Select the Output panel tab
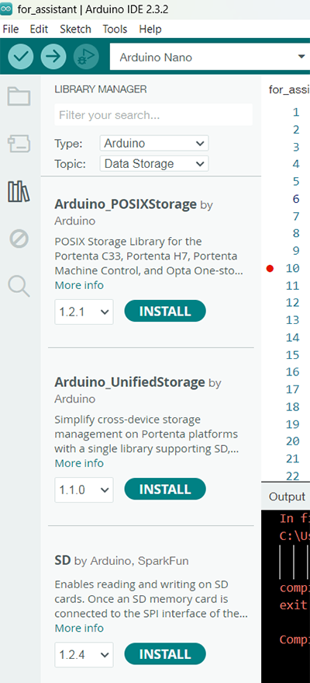This screenshot has height=683, width=310. 287,497
